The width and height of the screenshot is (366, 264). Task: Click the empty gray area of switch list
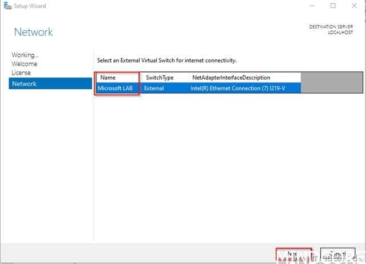331,82
